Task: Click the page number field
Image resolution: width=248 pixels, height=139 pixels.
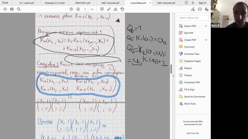Action: [85, 9]
